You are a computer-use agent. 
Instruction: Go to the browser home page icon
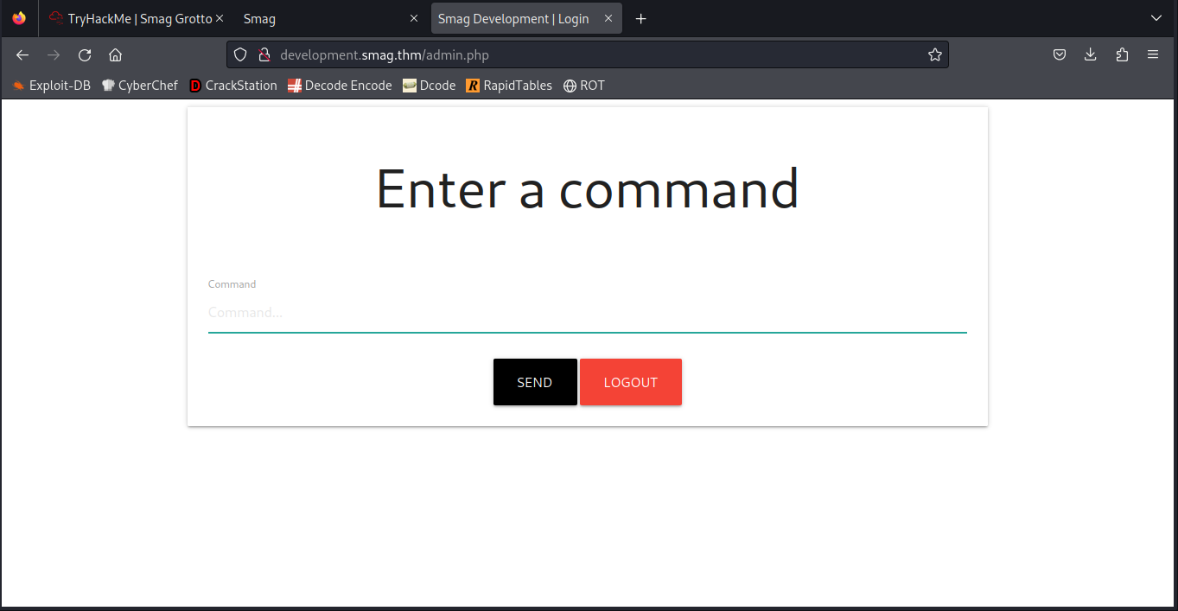point(115,54)
